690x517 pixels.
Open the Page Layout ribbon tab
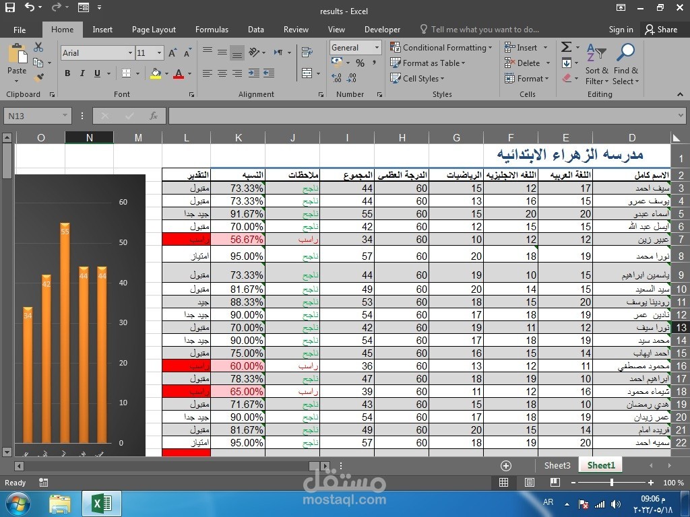click(x=154, y=30)
